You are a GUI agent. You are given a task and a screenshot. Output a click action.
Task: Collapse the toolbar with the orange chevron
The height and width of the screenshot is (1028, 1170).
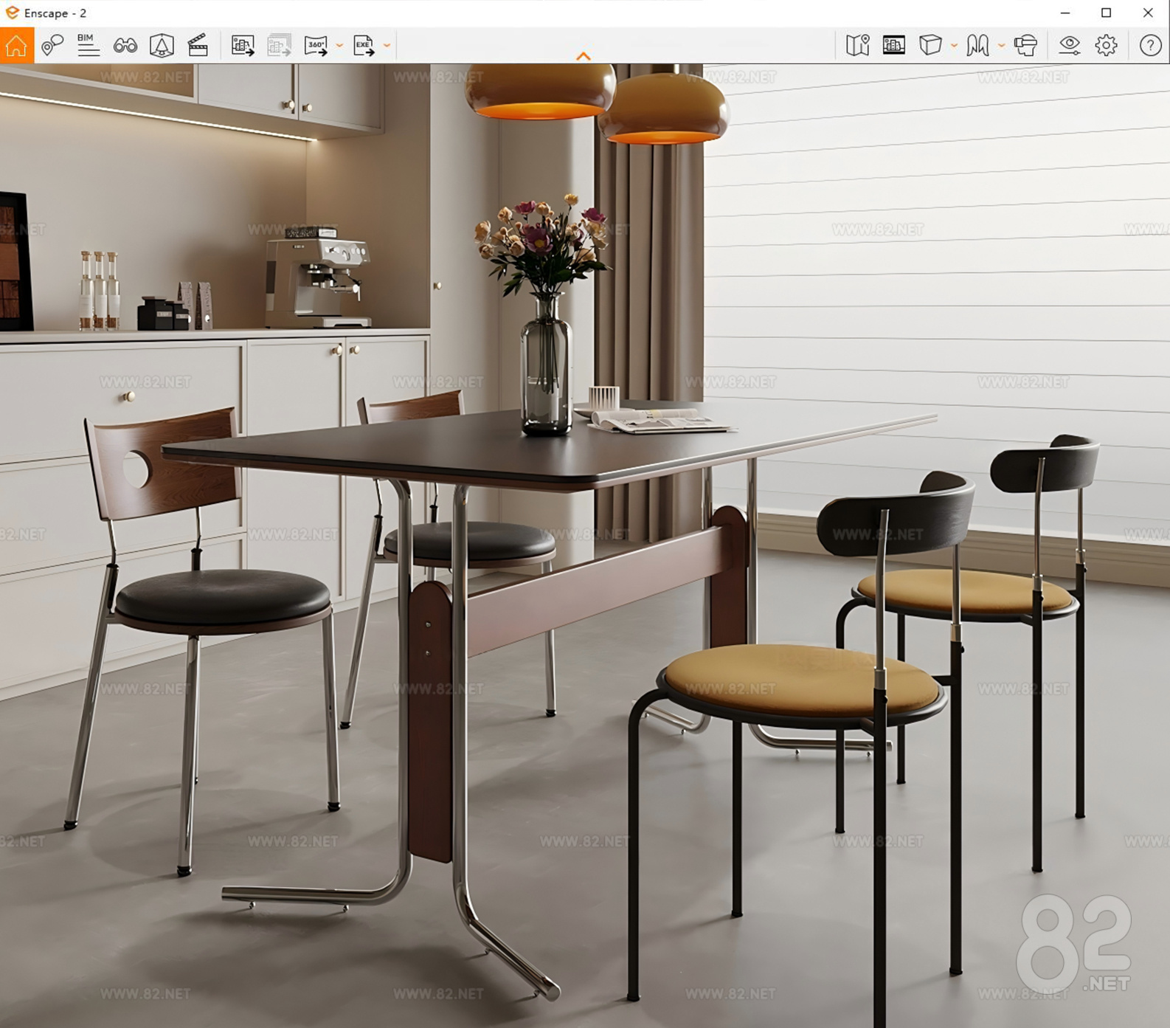(584, 56)
